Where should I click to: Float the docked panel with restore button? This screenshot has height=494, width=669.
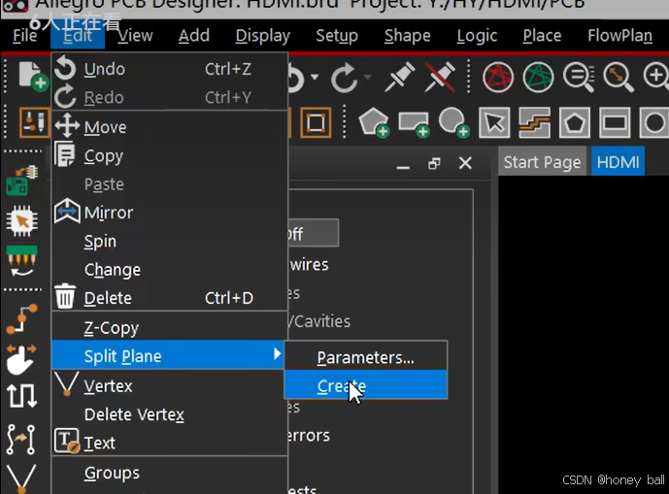click(434, 163)
